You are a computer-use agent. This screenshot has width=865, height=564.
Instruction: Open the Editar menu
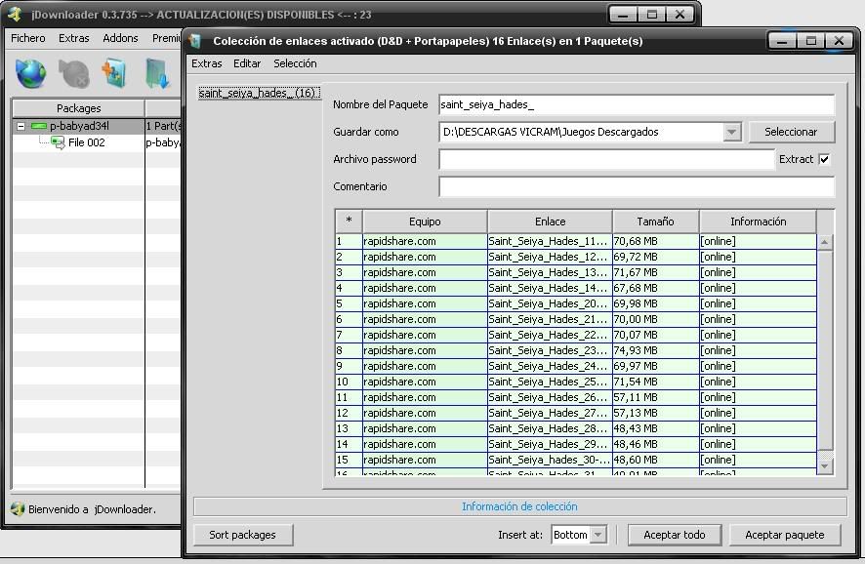pyautogui.click(x=247, y=63)
